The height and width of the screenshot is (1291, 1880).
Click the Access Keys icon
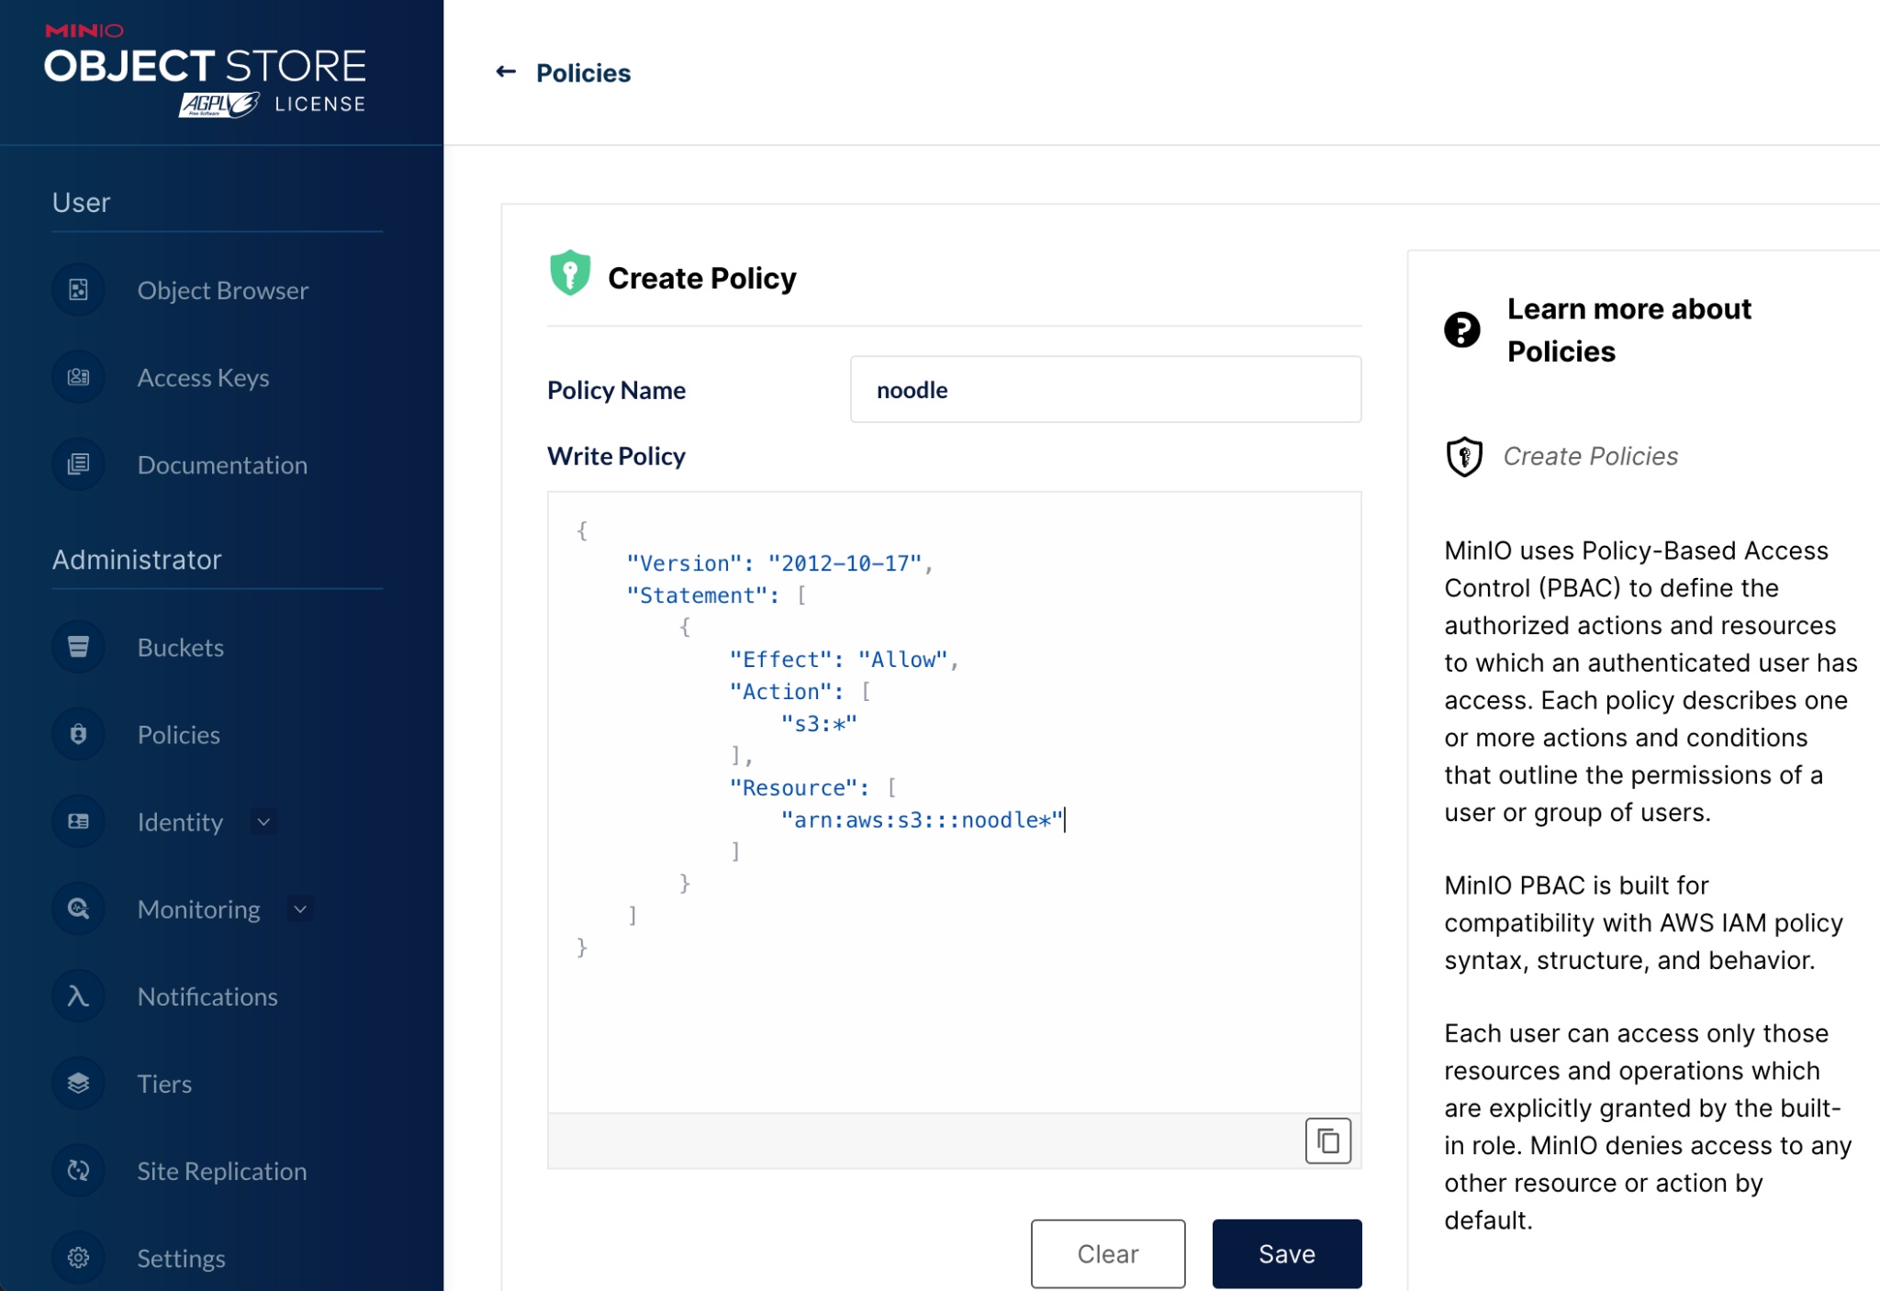click(x=78, y=377)
